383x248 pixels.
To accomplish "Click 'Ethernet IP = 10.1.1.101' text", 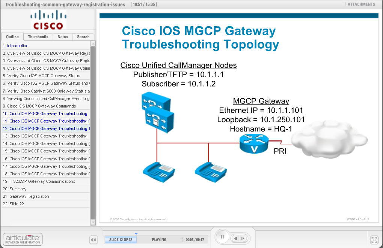I will (x=261, y=111).
